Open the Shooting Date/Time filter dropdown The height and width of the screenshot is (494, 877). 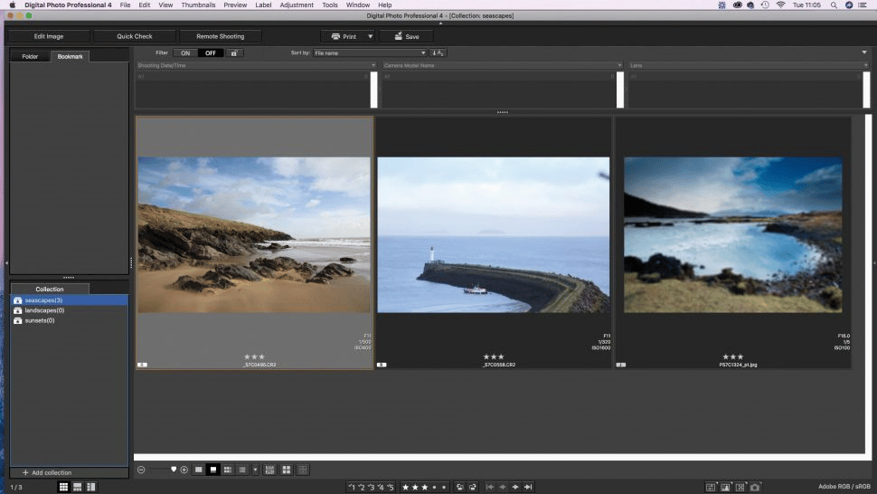click(256, 65)
